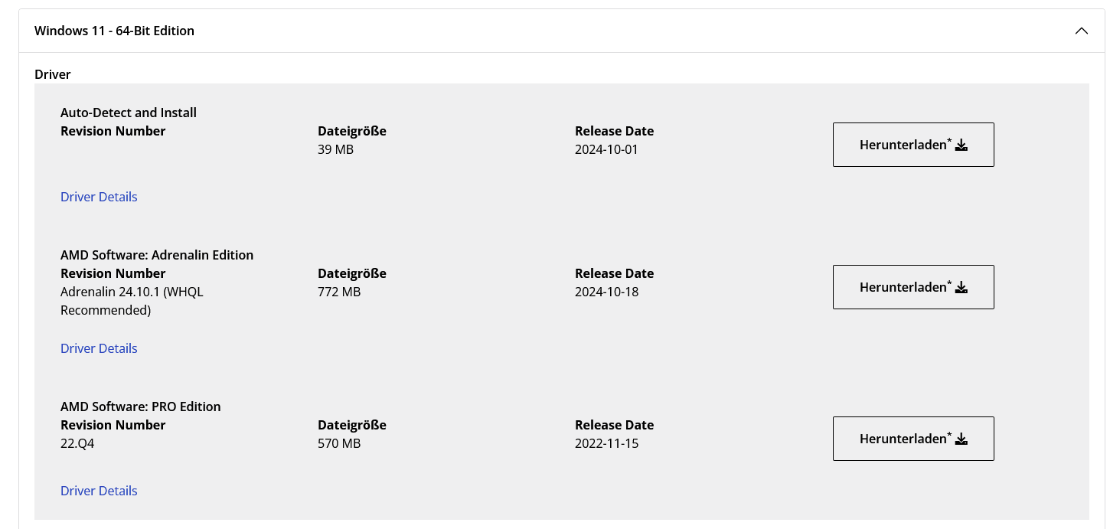Open Driver Details for PRO Edition
1110x529 pixels.
pos(99,491)
